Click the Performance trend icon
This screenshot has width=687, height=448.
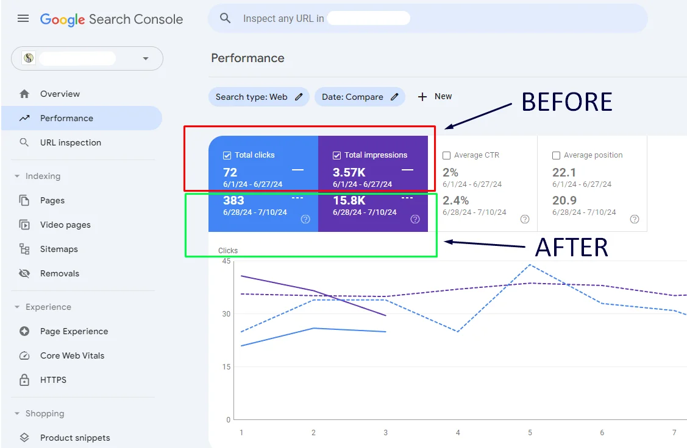[24, 118]
